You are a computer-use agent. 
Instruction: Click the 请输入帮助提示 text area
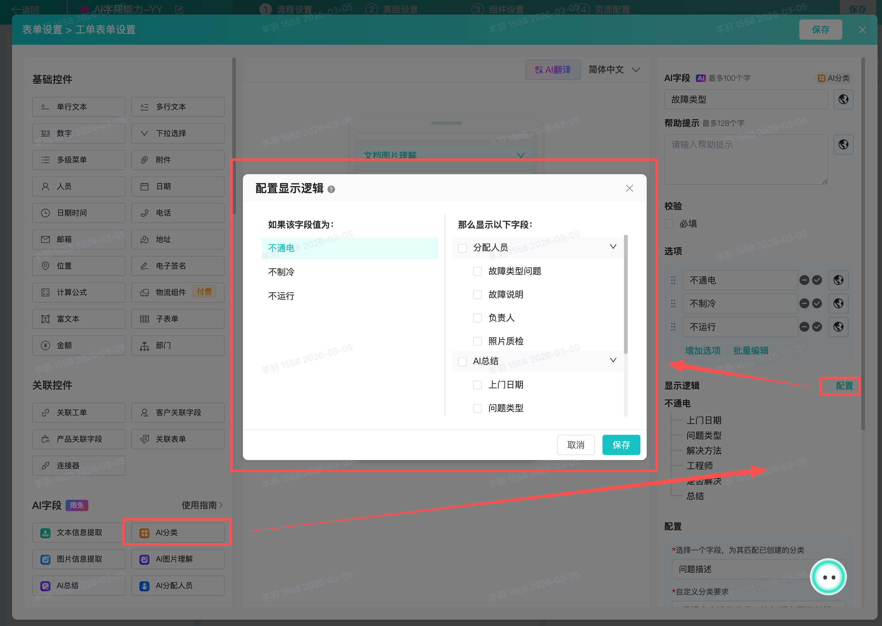point(746,159)
